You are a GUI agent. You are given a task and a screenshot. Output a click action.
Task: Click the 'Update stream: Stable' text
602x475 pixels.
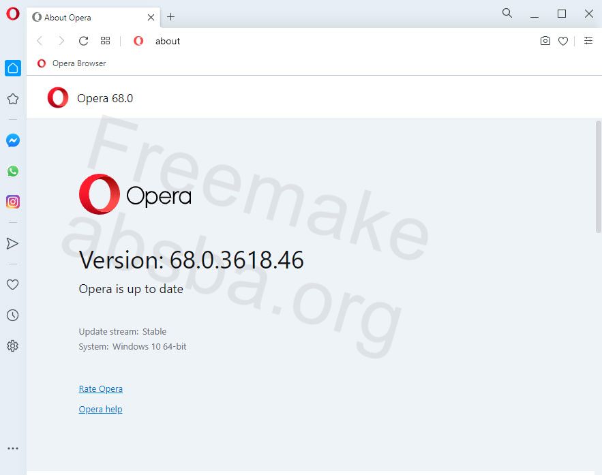click(123, 331)
